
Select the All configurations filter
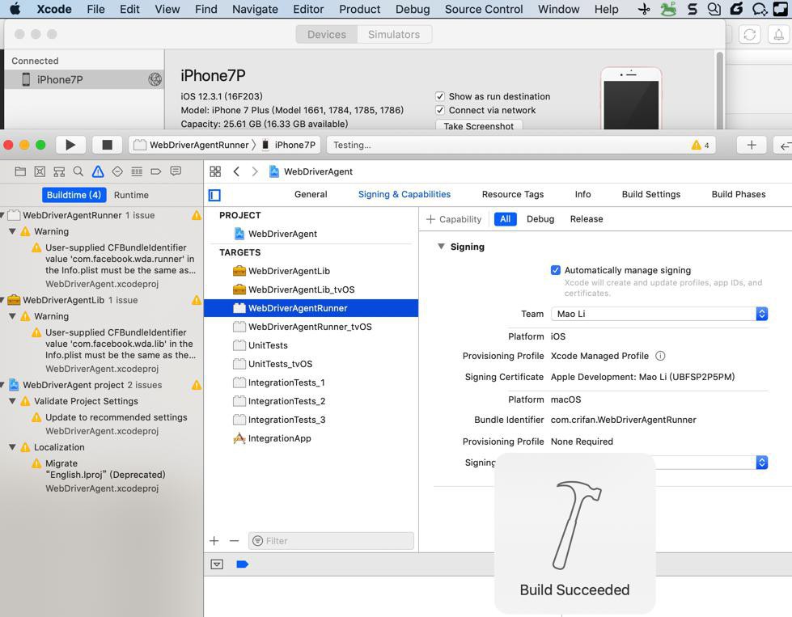pyautogui.click(x=505, y=219)
